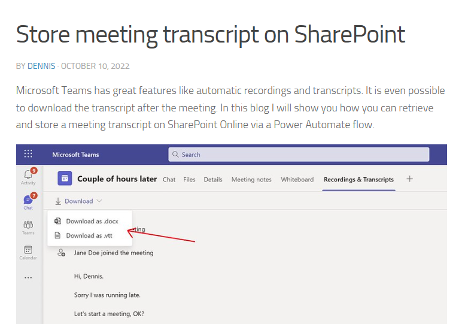This screenshot has height=324, width=465.
Task: Click the DENNIS author link
Action: point(41,66)
